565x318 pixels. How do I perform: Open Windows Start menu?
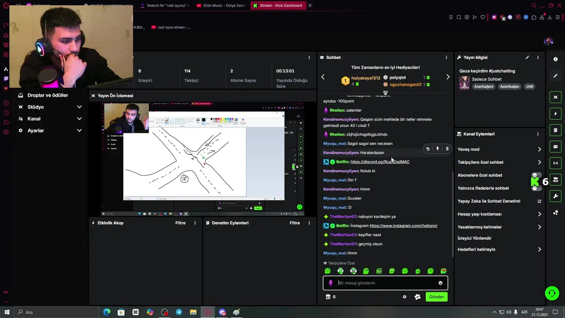point(7,312)
